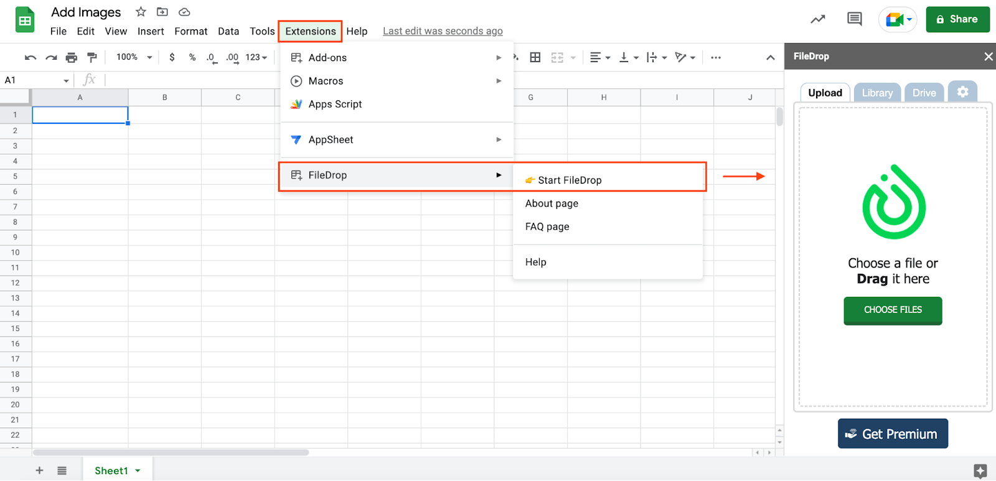
Task: Click the CHOOSE FILES button
Action: 893,310
